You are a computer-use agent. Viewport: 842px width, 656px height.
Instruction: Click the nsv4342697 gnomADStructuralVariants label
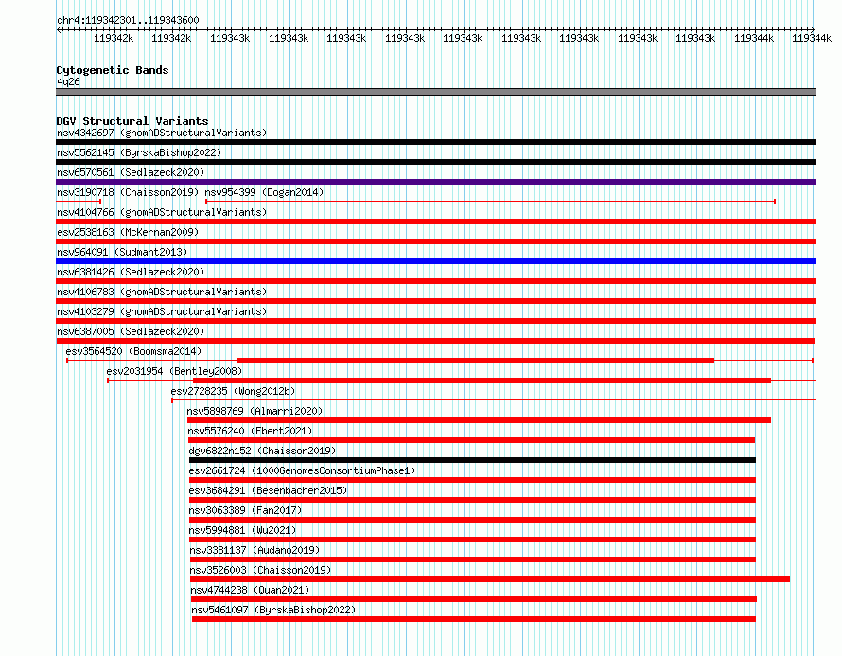click(x=162, y=133)
